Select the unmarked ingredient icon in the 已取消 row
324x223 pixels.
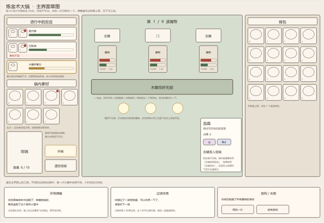13,48
